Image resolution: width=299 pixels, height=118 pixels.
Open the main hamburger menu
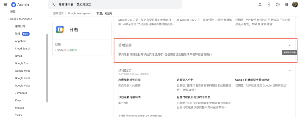tap(5, 5)
